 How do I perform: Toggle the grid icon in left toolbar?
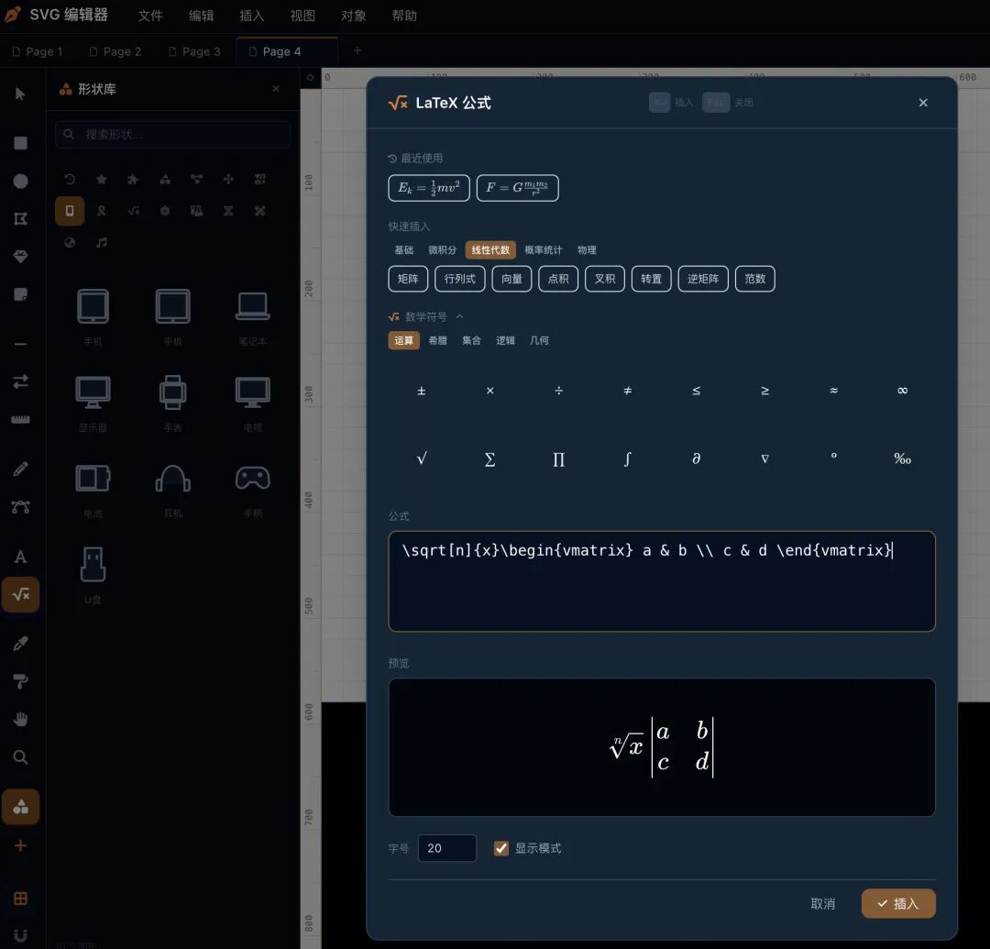coord(20,899)
